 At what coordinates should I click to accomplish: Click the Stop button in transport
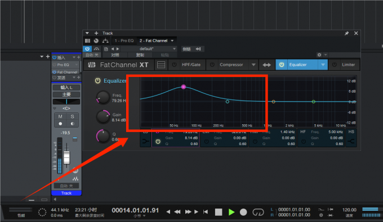(x=219, y=212)
